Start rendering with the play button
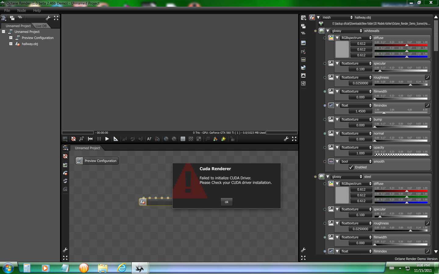Viewport: 439px width, 274px height. 107,139
